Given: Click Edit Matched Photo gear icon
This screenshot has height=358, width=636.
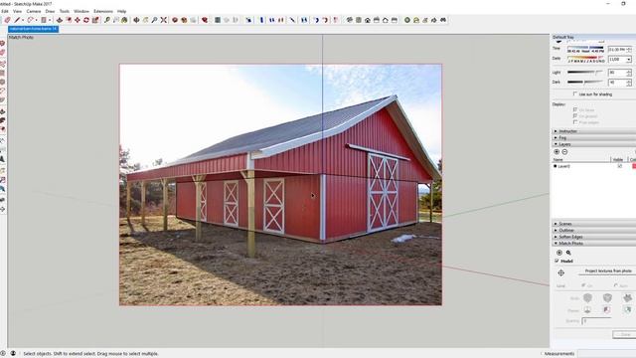Looking at the screenshot, I should point(568,253).
